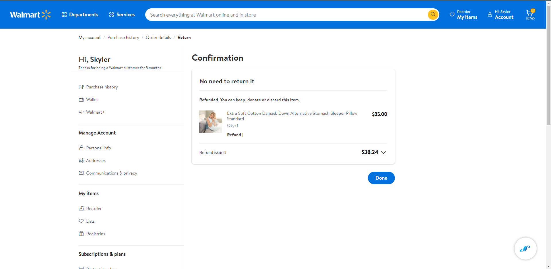
Task: Click the Personal info person icon
Action: pyautogui.click(x=81, y=148)
